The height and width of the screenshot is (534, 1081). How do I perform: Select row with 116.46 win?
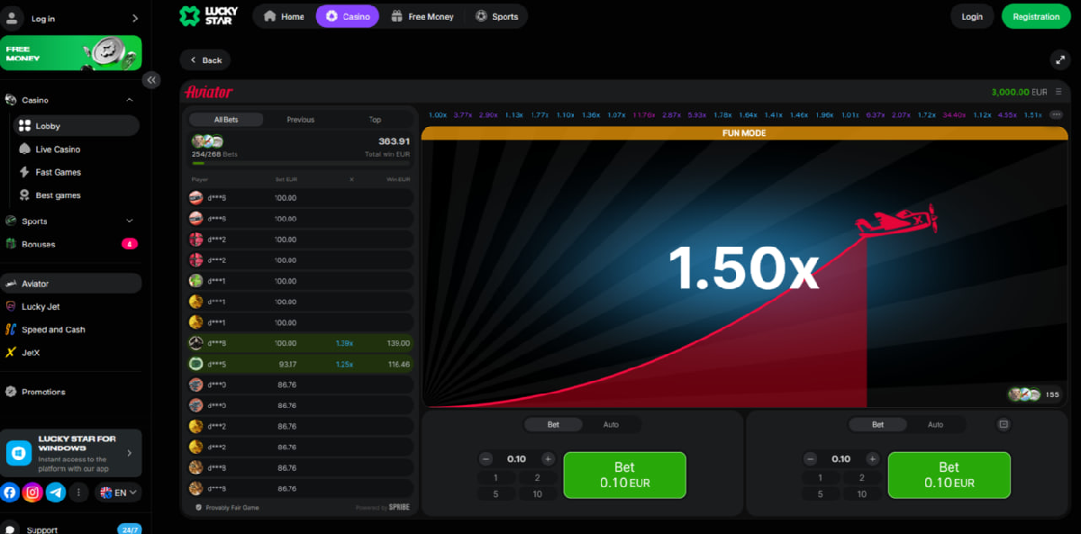coord(301,364)
